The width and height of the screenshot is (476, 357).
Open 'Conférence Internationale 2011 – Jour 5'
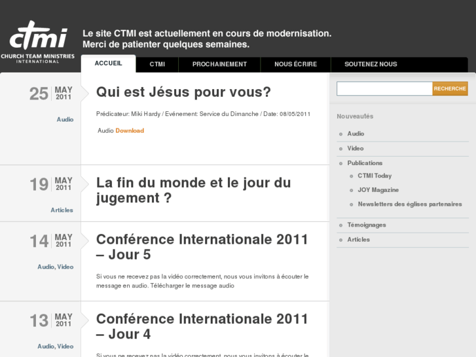tap(202, 247)
